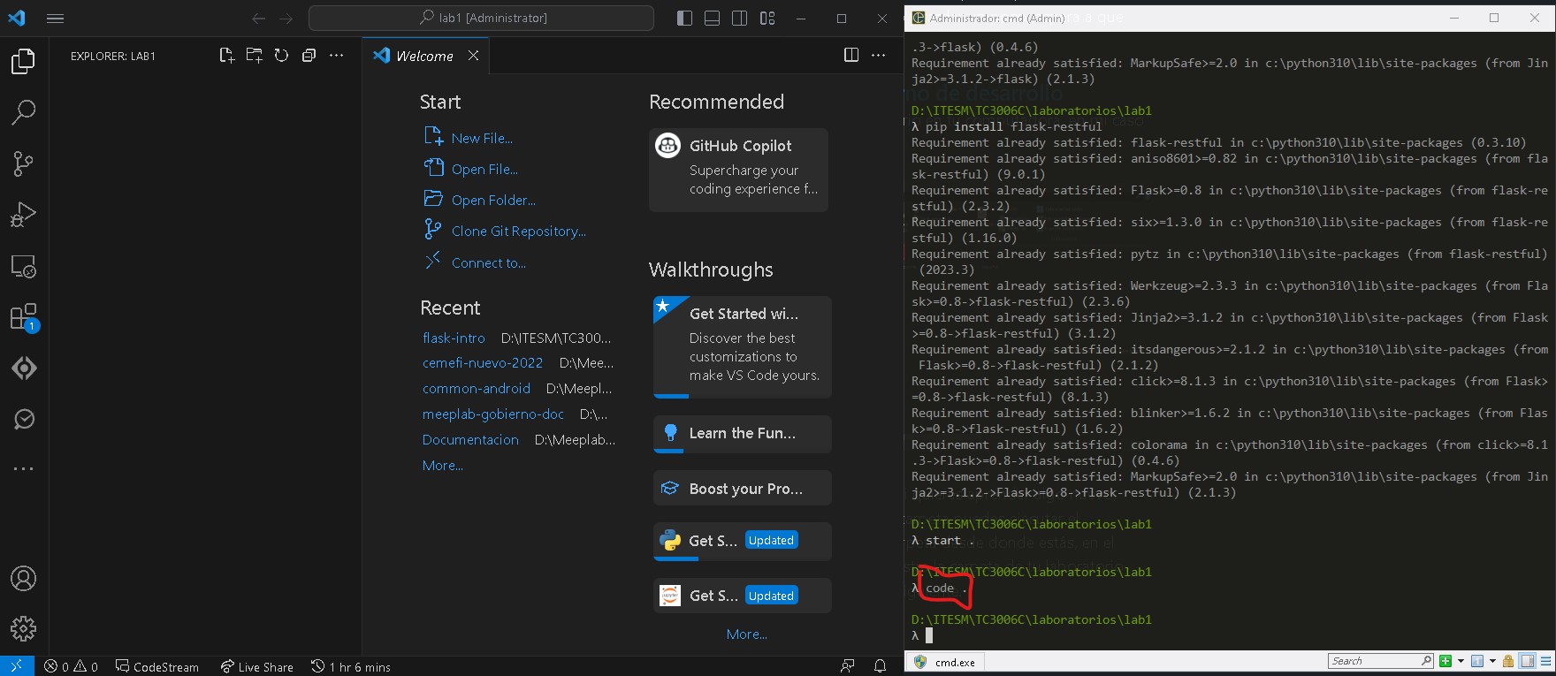Toggle the primary side bar visibility
Screen dimensions: 1556x676
tap(684, 19)
